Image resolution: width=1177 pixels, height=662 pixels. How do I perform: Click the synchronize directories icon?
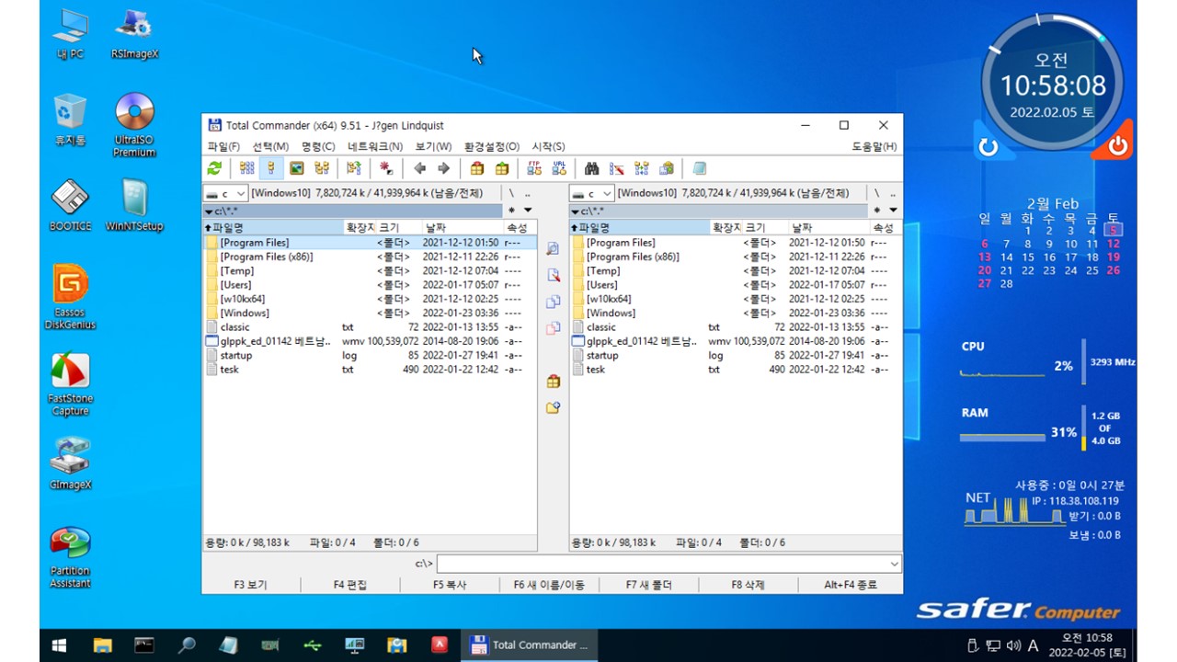642,168
